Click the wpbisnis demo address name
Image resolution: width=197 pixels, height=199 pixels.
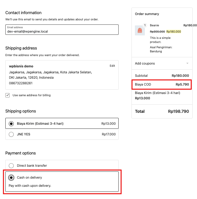(21, 66)
